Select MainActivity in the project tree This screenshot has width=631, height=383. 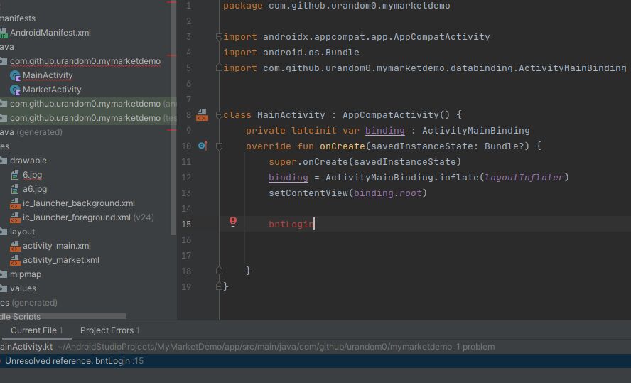tap(48, 75)
